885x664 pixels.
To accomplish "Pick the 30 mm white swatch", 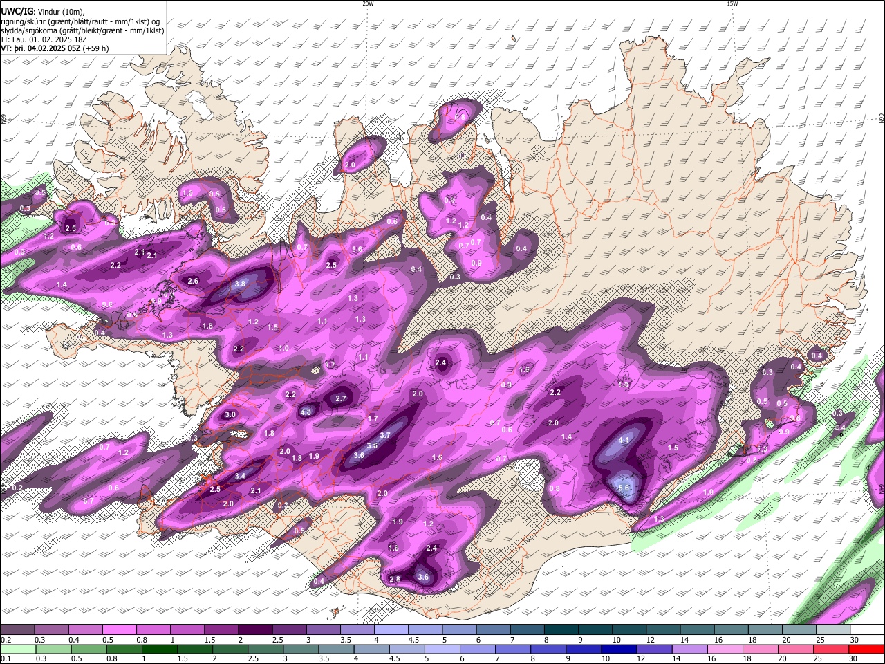I will [867, 630].
